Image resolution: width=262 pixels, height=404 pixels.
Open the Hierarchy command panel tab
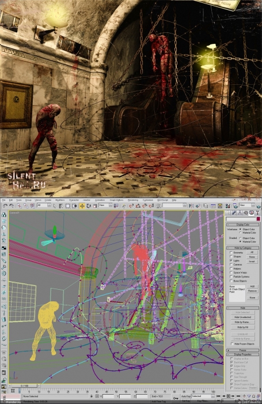(x=240, y=213)
